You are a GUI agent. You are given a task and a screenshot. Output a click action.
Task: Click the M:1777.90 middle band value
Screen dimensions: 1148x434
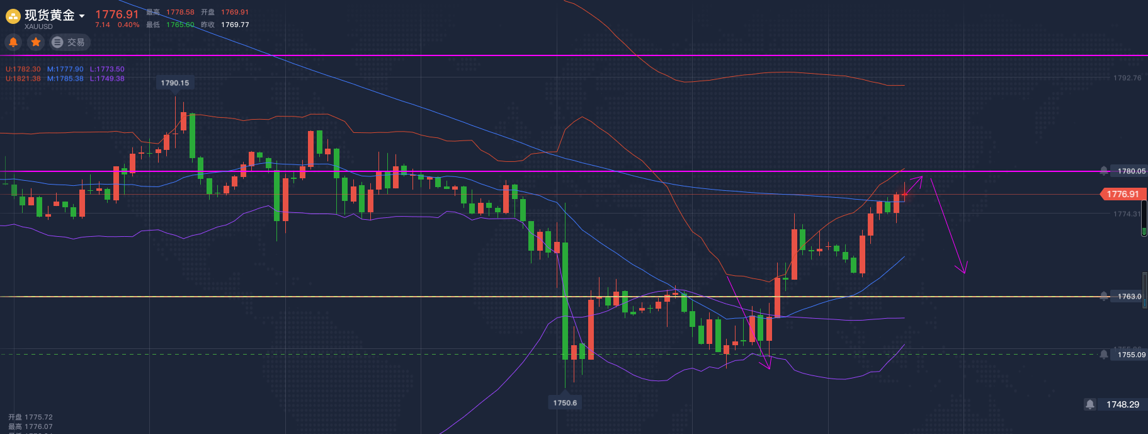coord(65,69)
